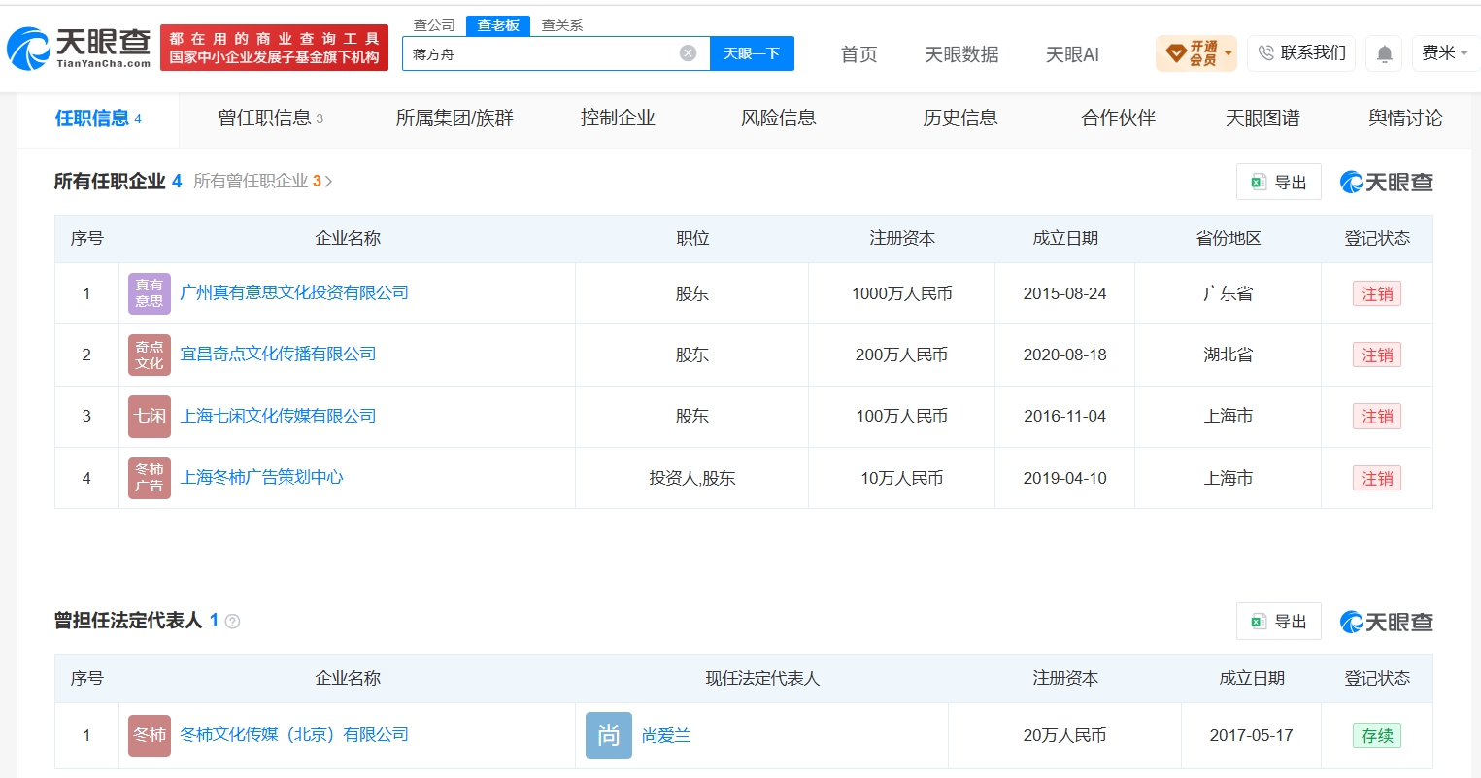Open the 控制企业 tab

(618, 118)
